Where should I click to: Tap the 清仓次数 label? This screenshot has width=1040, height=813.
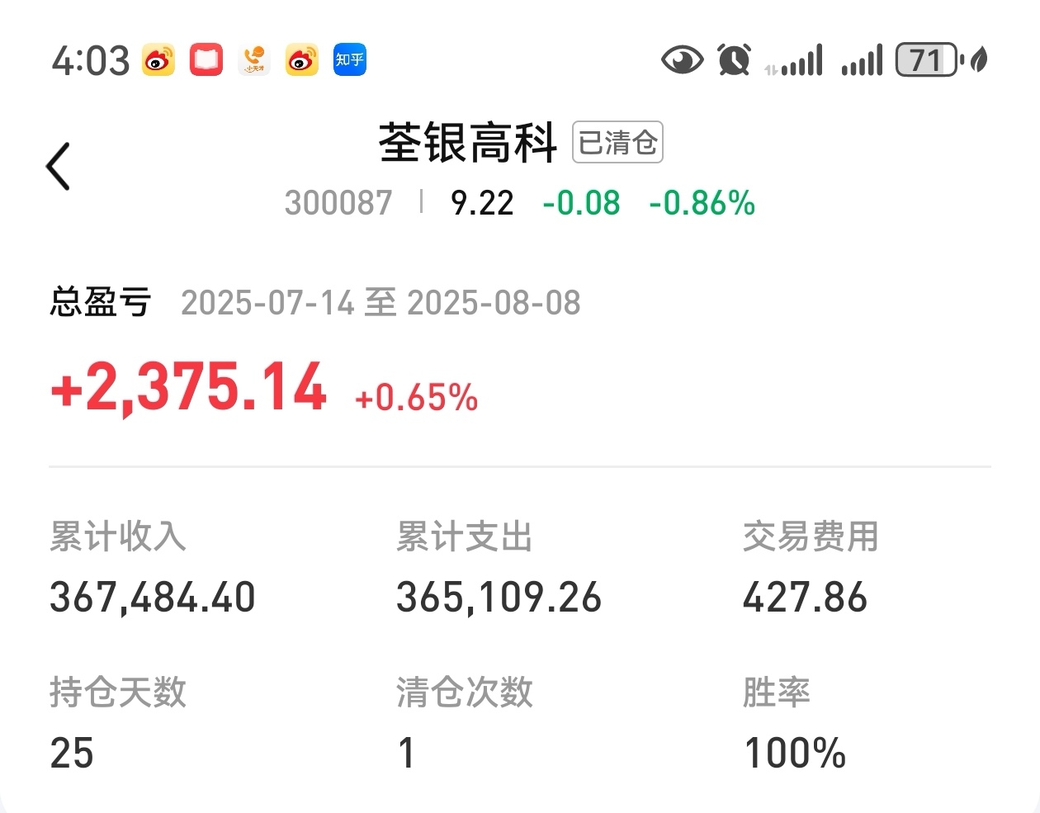tap(465, 692)
